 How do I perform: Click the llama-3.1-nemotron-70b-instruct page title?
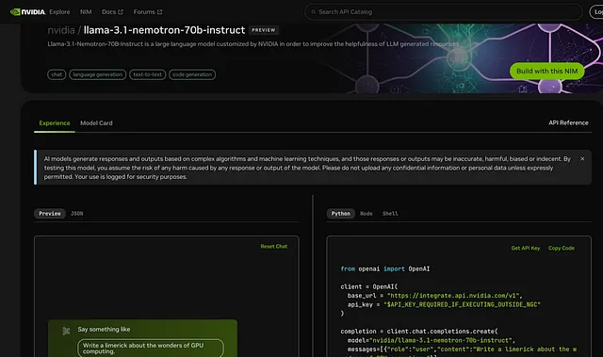click(x=164, y=30)
